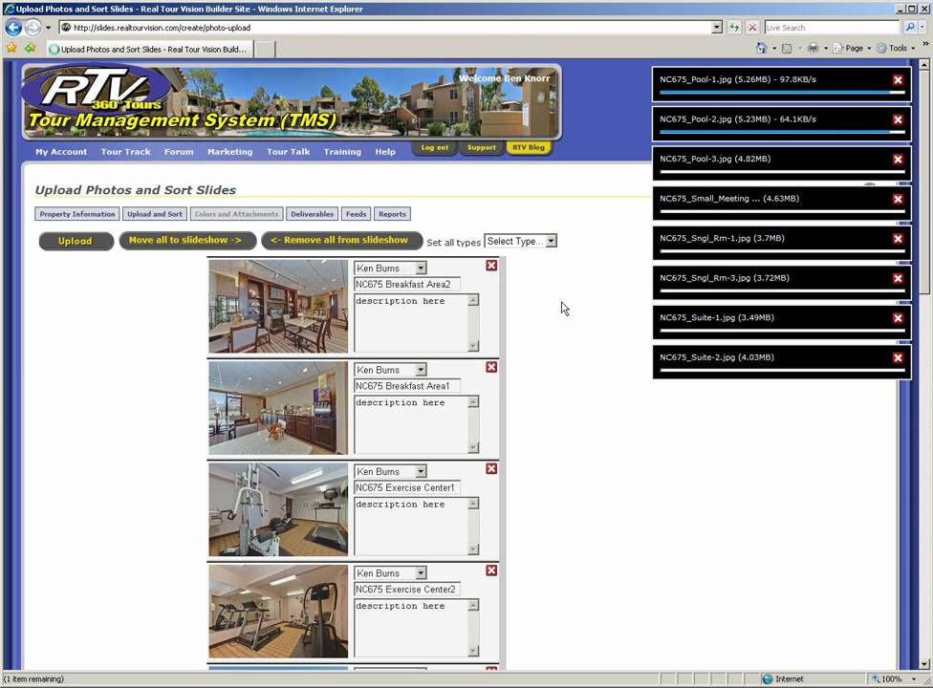Open the zoom level 100% dropdown
The image size is (933, 688).
(x=914, y=679)
